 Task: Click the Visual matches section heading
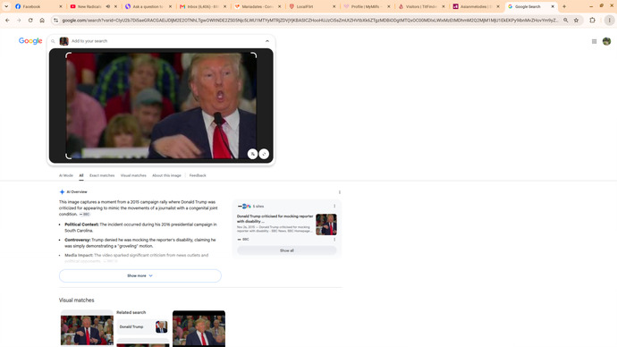coord(76,300)
